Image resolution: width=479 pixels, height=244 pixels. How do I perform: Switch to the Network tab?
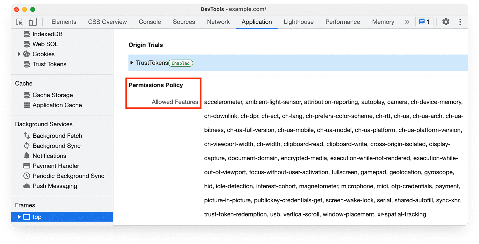[218, 22]
